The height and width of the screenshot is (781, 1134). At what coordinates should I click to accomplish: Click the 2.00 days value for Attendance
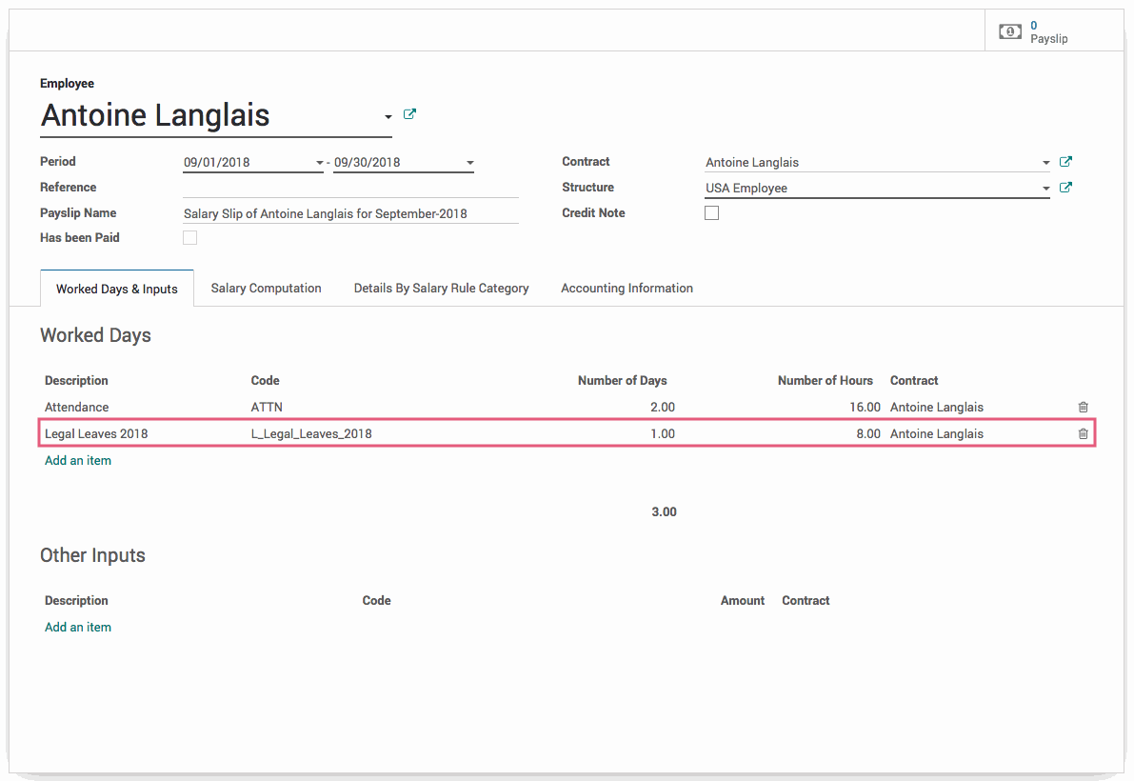click(663, 407)
